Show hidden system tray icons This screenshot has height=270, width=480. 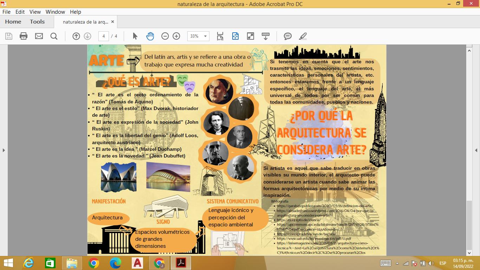(397, 263)
